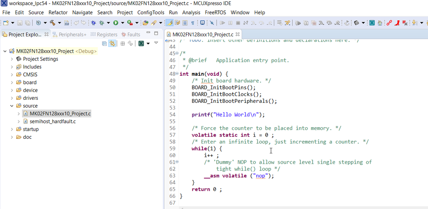Click Collapse All in Project Explorer
Screen dimensions: 428x209
coord(104,43)
